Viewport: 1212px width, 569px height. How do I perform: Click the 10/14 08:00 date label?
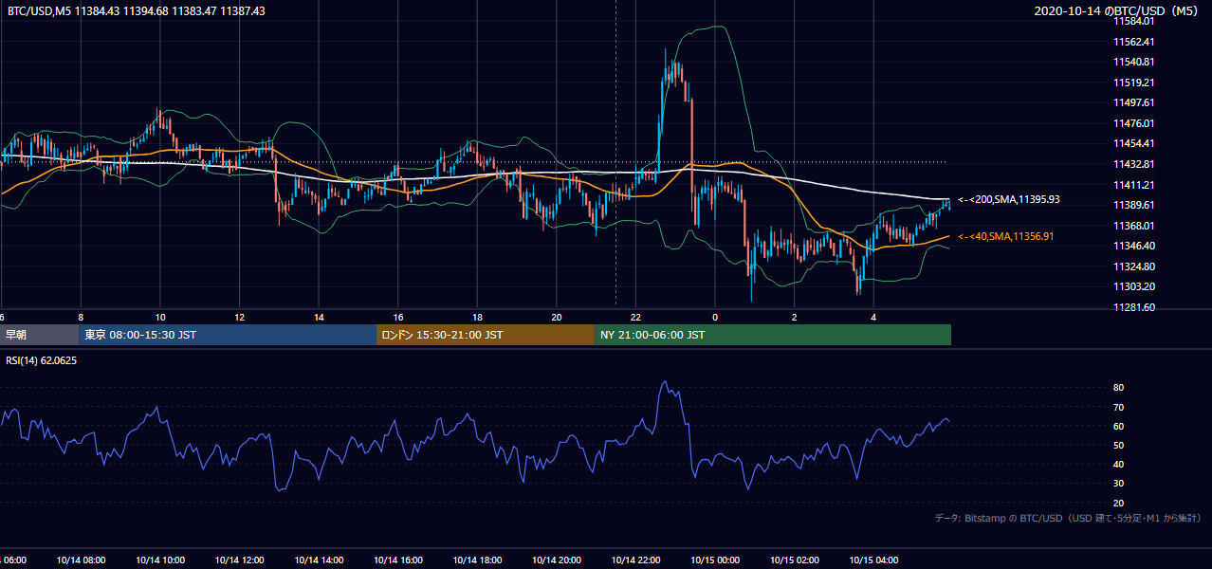(81, 560)
